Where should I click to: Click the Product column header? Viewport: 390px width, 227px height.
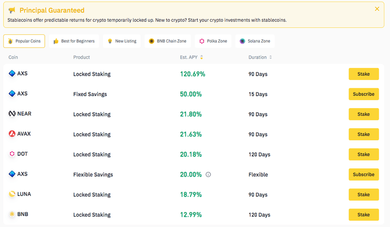(x=81, y=57)
